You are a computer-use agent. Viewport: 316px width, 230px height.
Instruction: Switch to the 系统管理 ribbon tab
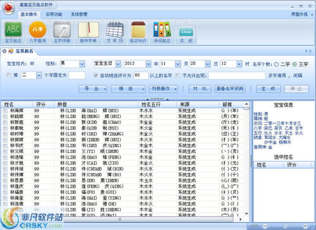pyautogui.click(x=79, y=15)
